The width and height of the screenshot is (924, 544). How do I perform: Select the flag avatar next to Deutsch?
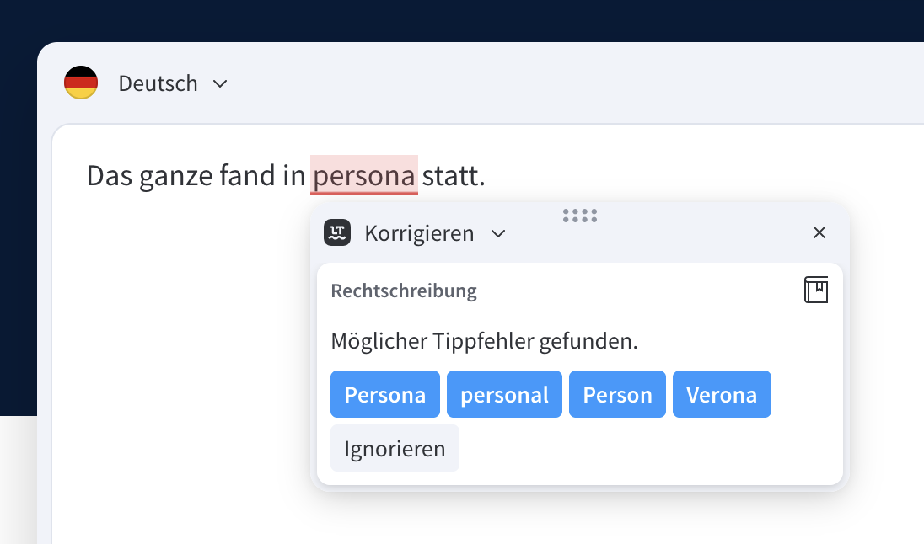click(x=81, y=83)
